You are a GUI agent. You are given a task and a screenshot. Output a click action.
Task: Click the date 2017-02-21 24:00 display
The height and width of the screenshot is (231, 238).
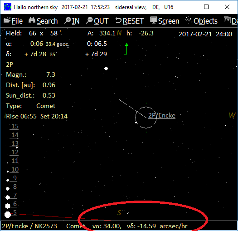point(205,34)
